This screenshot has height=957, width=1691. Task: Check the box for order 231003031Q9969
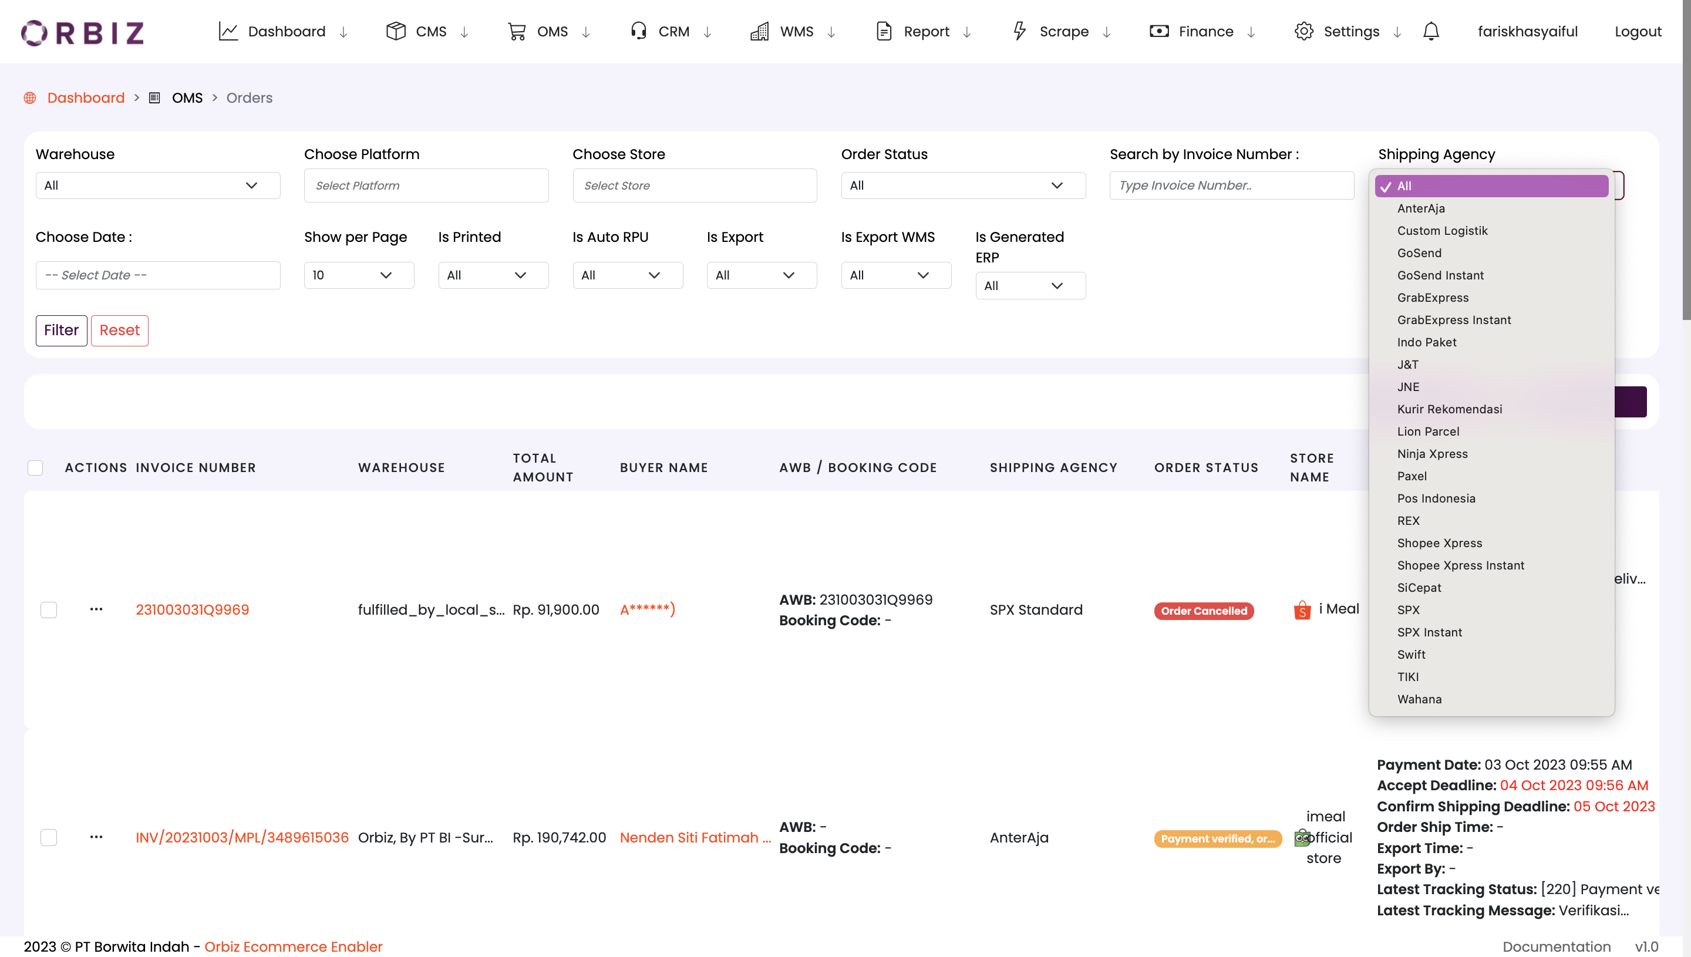[x=49, y=609]
